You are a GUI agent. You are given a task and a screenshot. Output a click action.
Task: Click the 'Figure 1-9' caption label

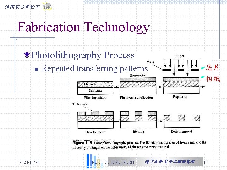82,143
